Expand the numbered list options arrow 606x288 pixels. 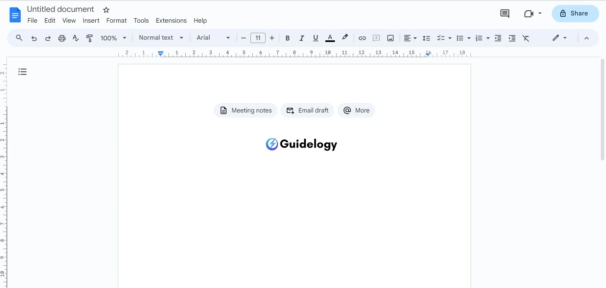pyautogui.click(x=488, y=38)
